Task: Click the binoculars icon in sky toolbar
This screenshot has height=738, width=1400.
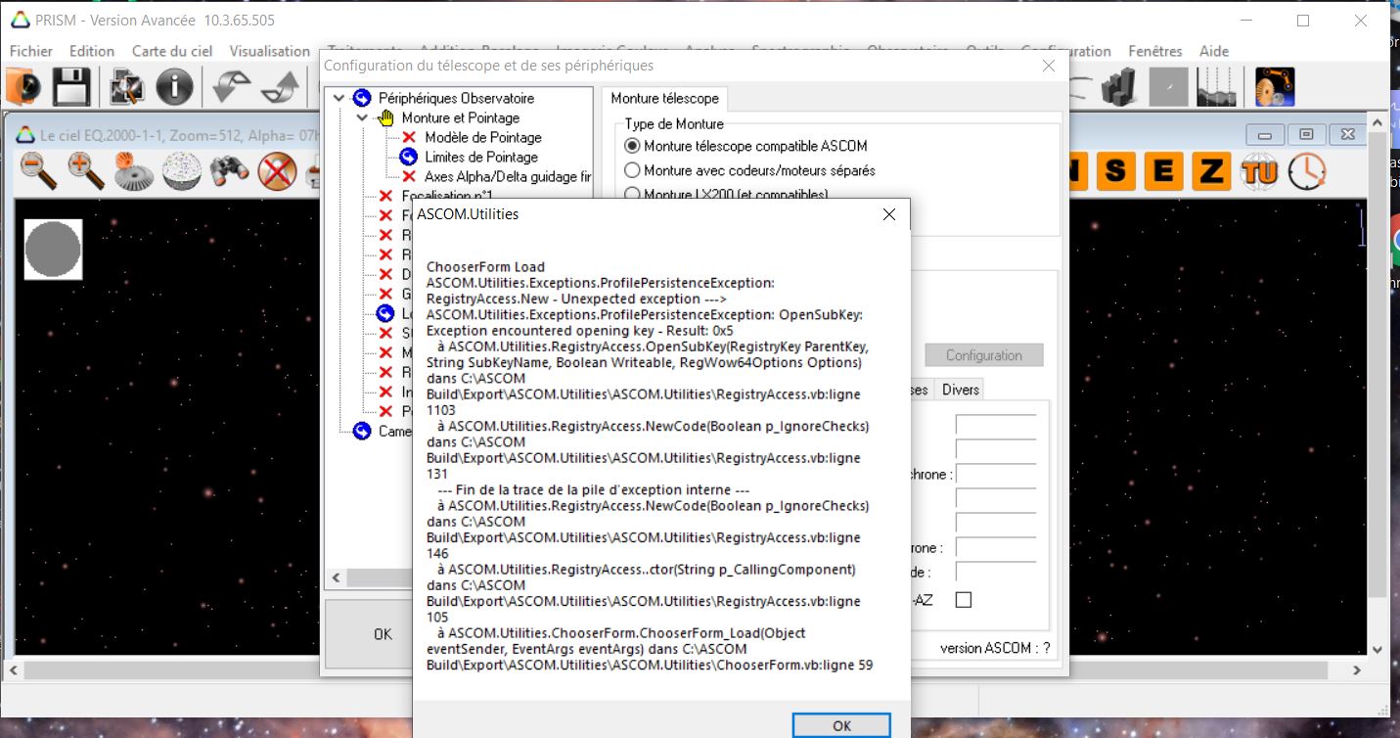Action: tap(229, 172)
